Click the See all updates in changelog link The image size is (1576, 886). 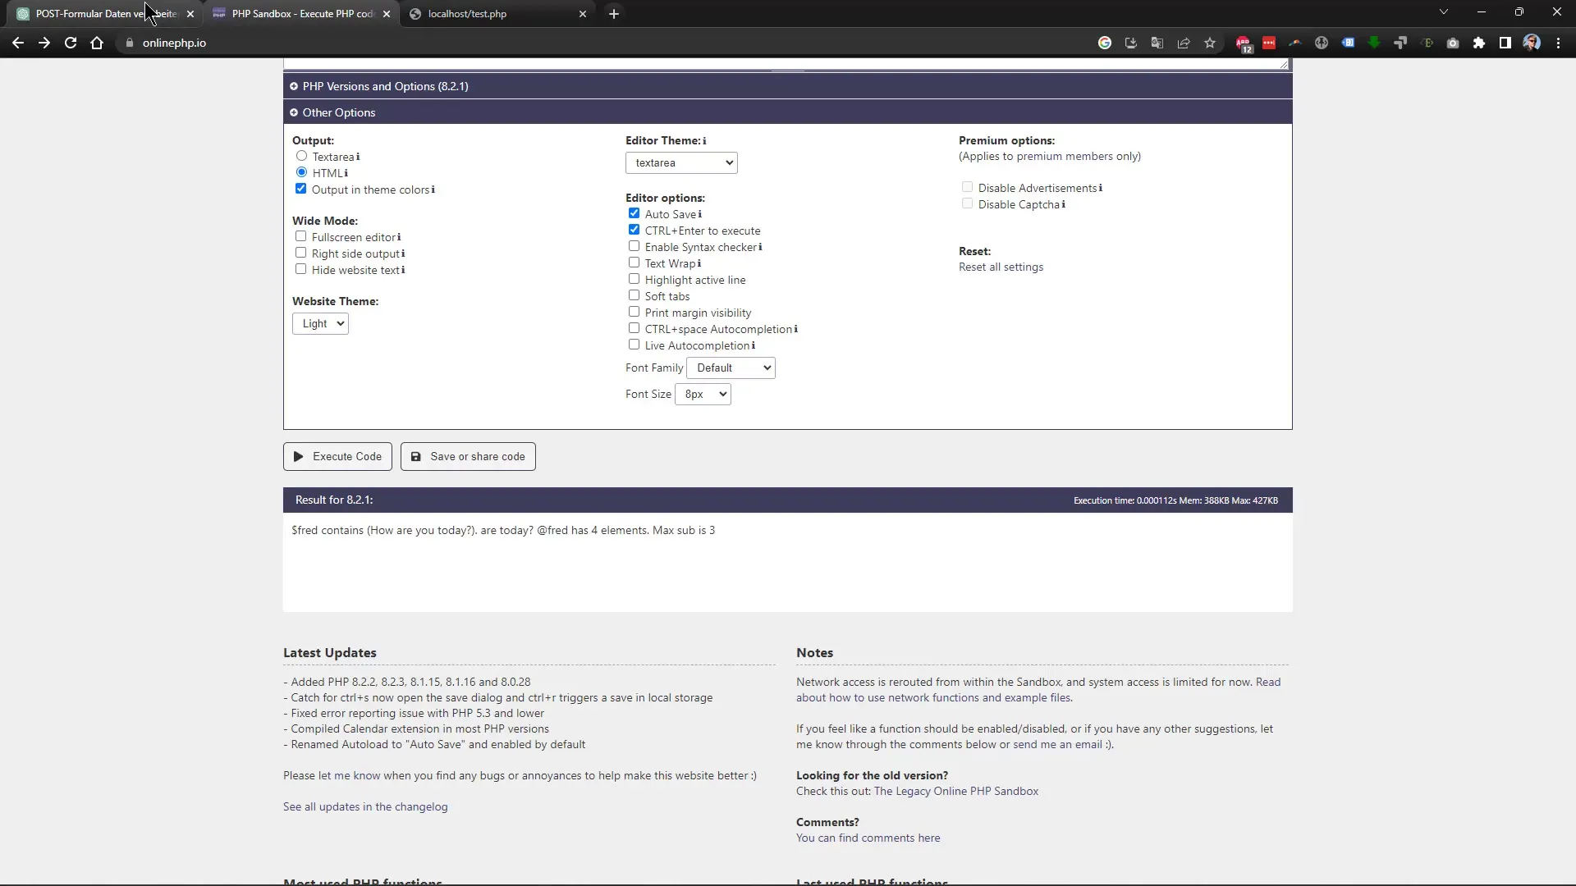[364, 806]
